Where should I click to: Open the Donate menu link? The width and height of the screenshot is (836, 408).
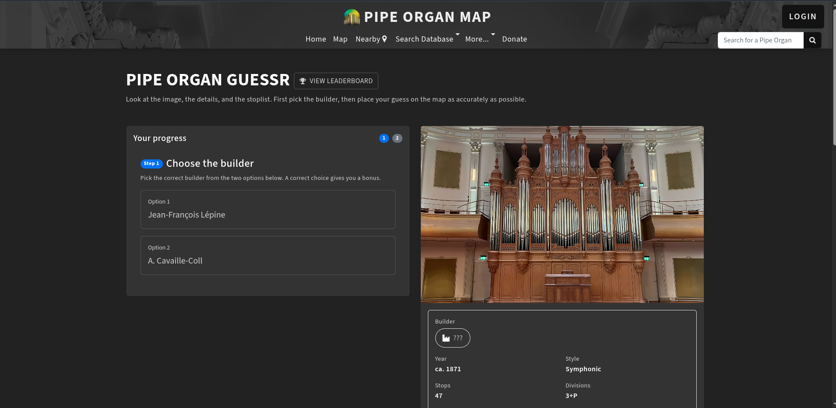pos(515,39)
